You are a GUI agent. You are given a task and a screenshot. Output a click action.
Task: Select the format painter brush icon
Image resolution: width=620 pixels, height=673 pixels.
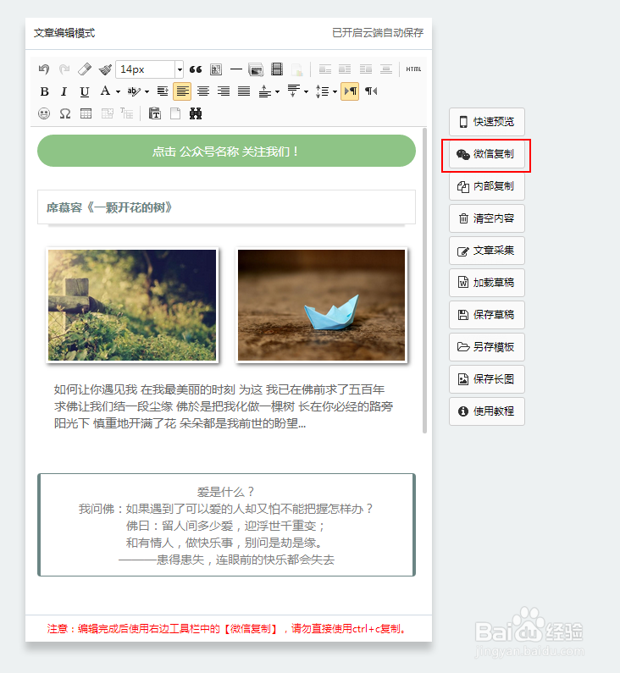105,69
